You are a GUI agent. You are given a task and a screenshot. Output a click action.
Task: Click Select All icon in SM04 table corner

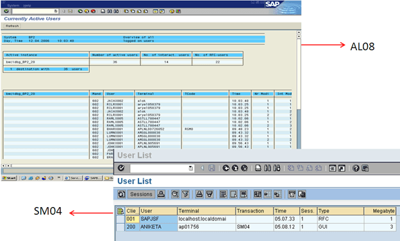click(x=120, y=211)
